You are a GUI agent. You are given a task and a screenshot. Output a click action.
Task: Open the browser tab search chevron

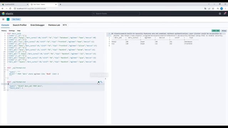pyautogui.click(x=209, y=4)
